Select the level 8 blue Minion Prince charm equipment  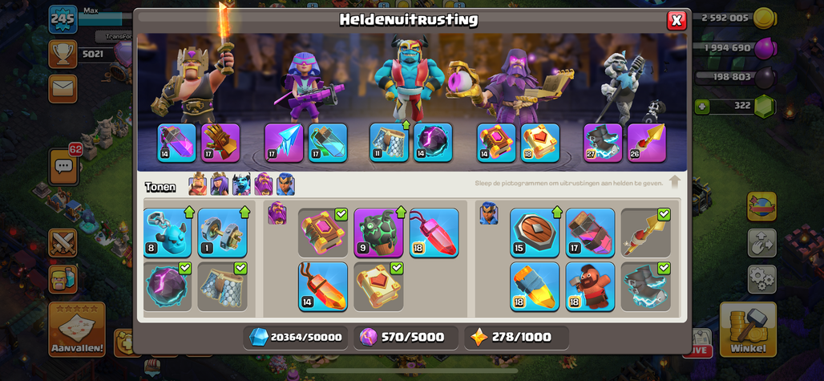(x=168, y=233)
